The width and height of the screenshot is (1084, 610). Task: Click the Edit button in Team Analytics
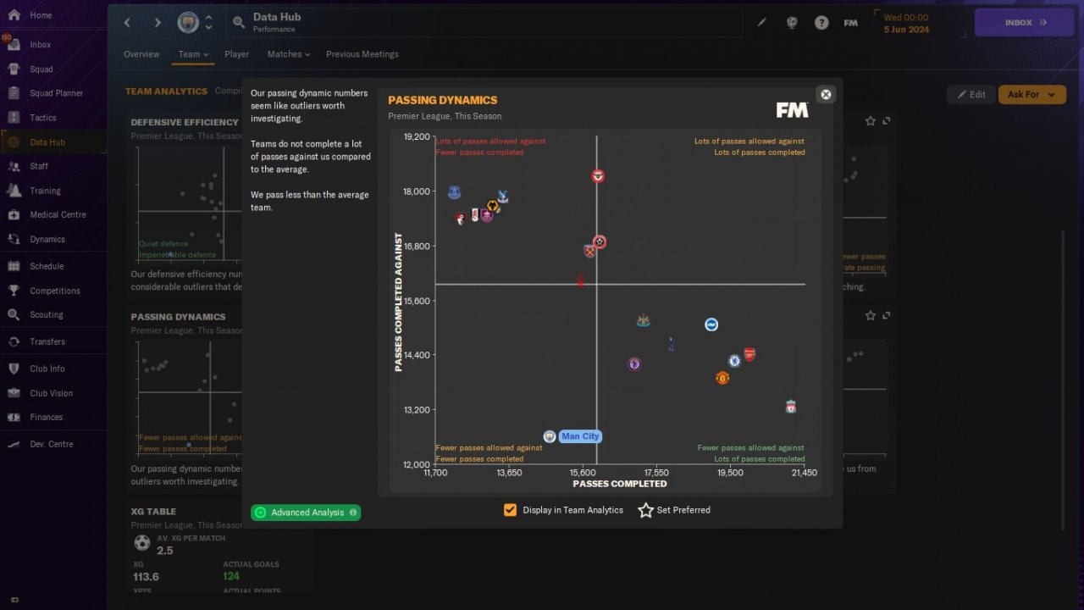pos(971,95)
